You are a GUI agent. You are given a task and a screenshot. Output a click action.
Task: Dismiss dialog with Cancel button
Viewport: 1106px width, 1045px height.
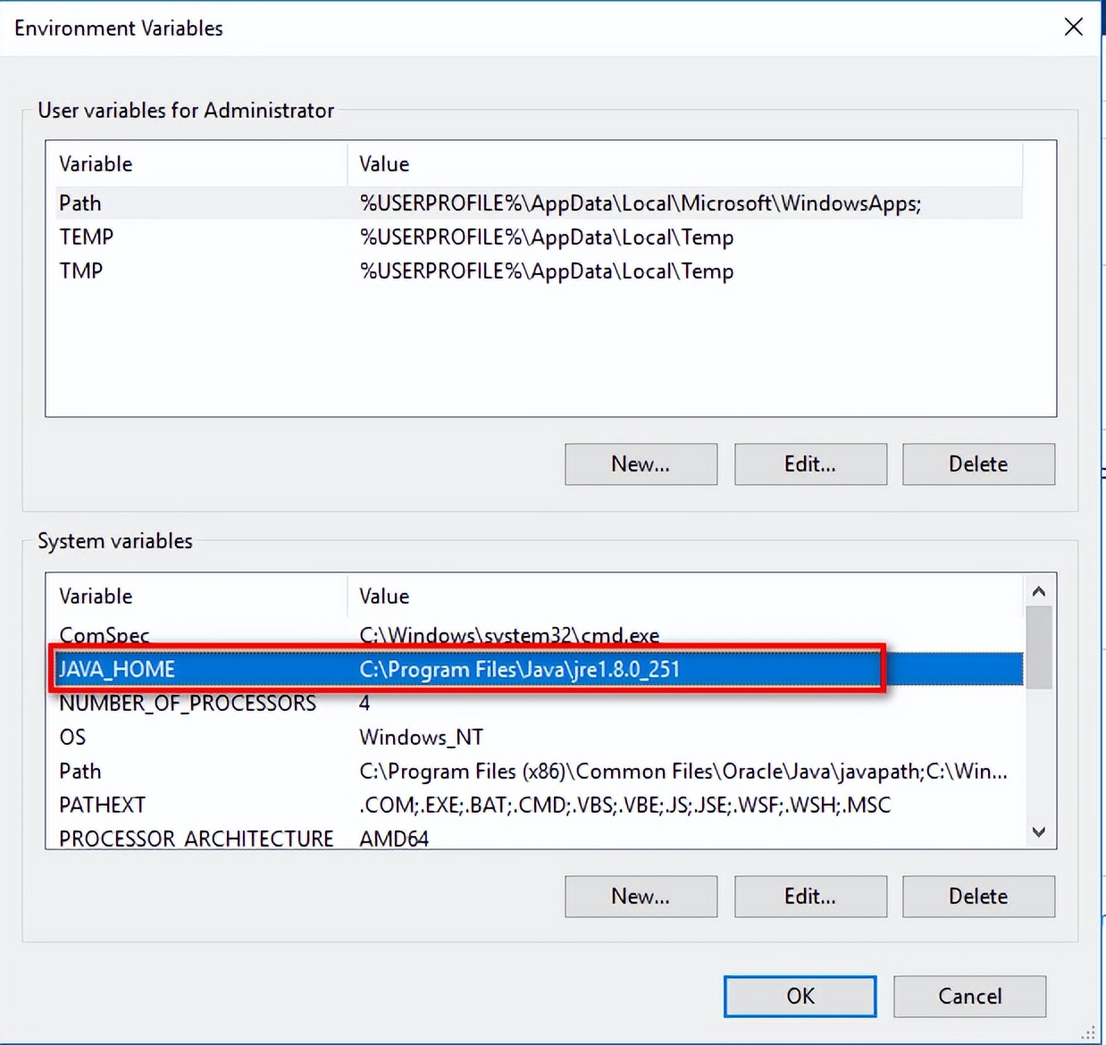click(x=969, y=996)
